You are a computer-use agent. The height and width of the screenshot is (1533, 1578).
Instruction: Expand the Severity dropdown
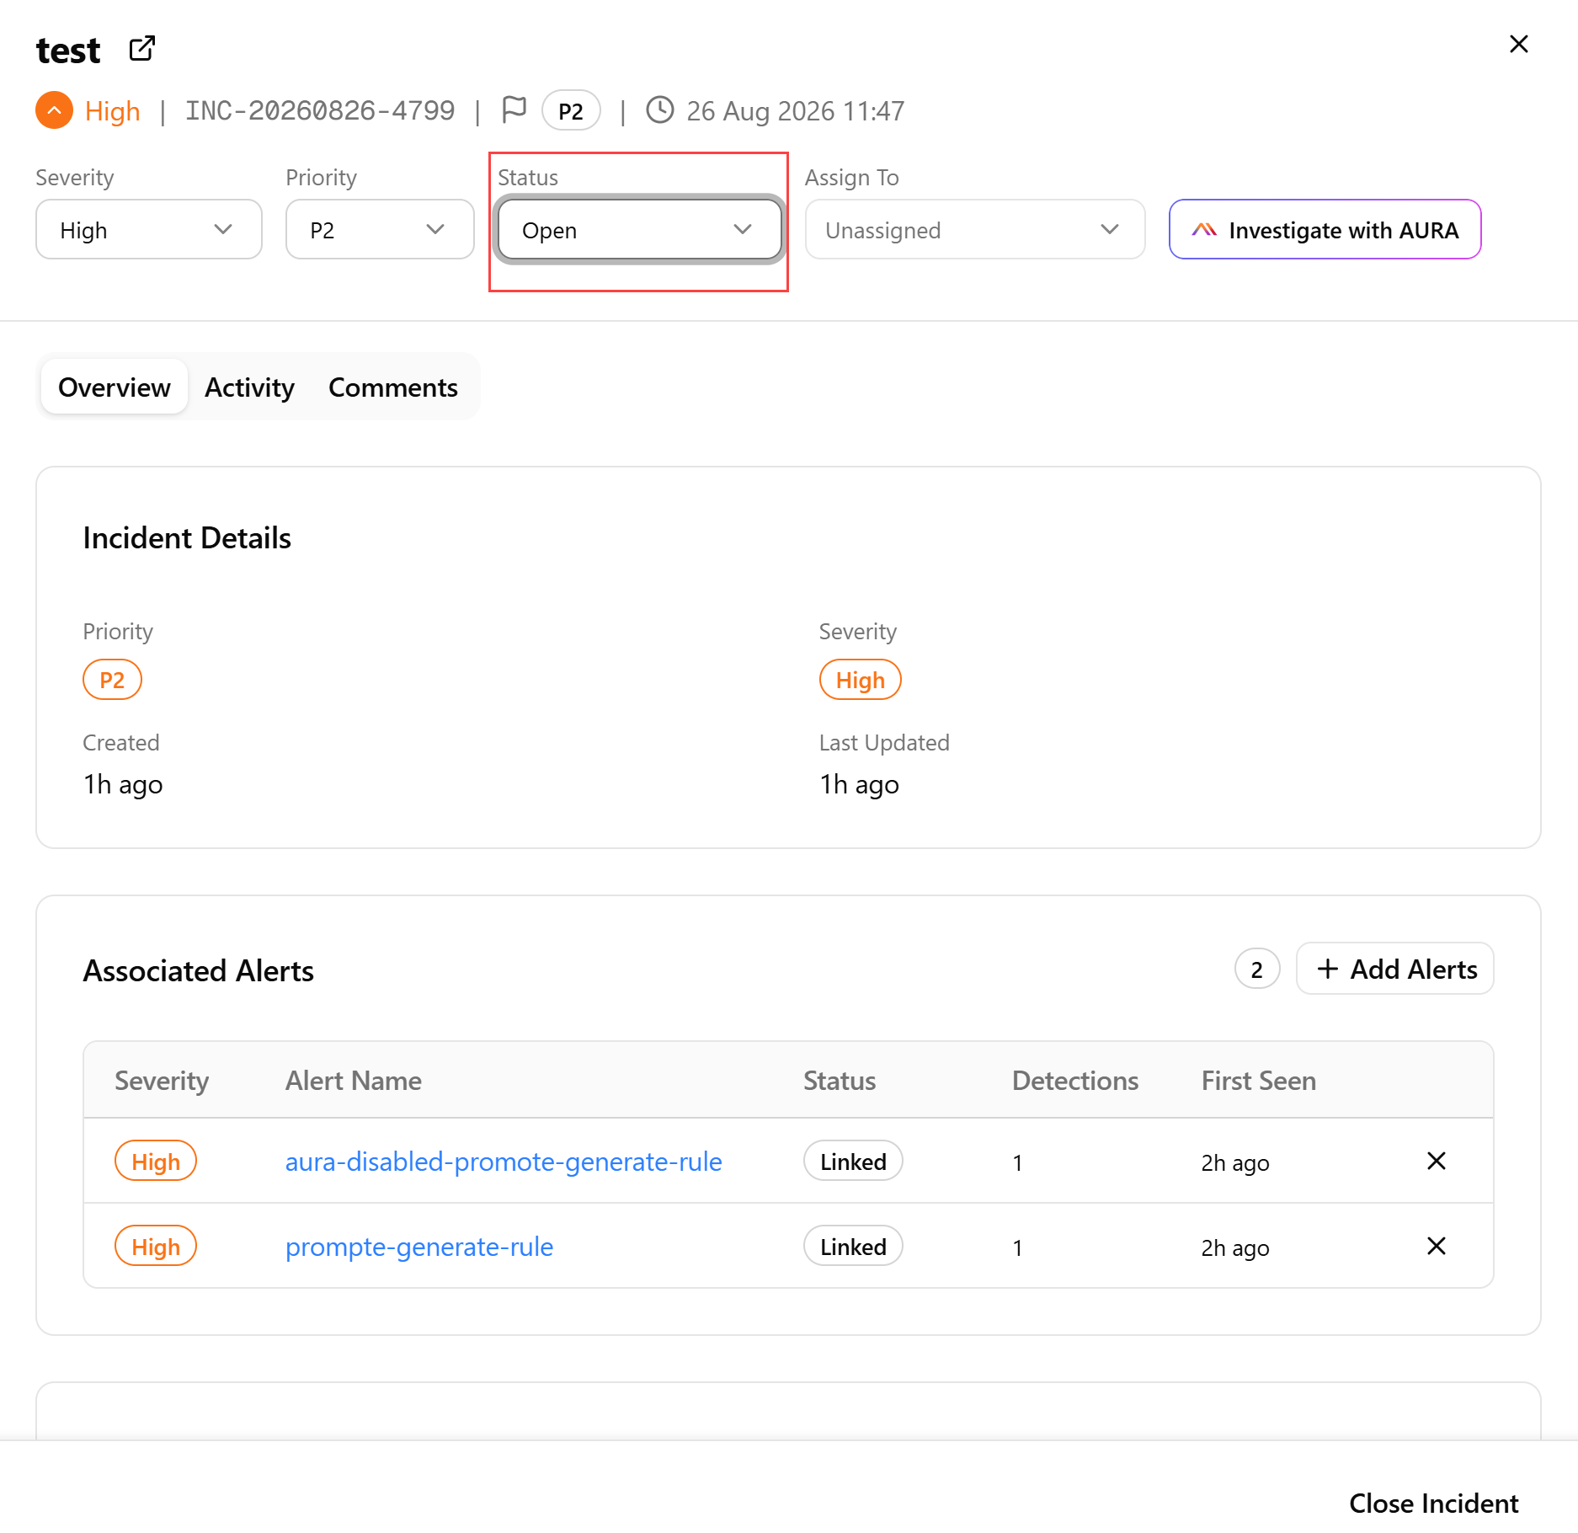(149, 230)
